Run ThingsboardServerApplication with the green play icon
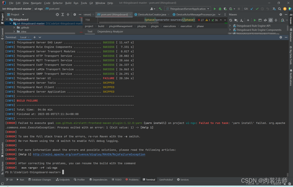This screenshot has height=187, width=293. 214,9
